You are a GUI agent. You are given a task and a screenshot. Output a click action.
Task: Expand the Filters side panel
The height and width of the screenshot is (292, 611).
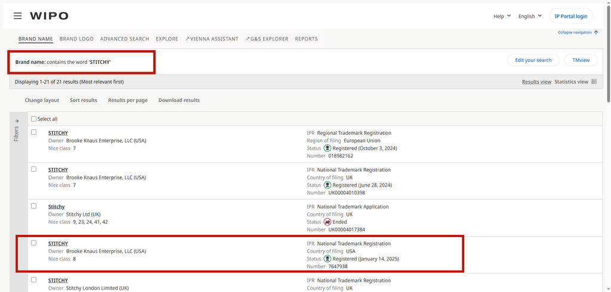[17, 131]
